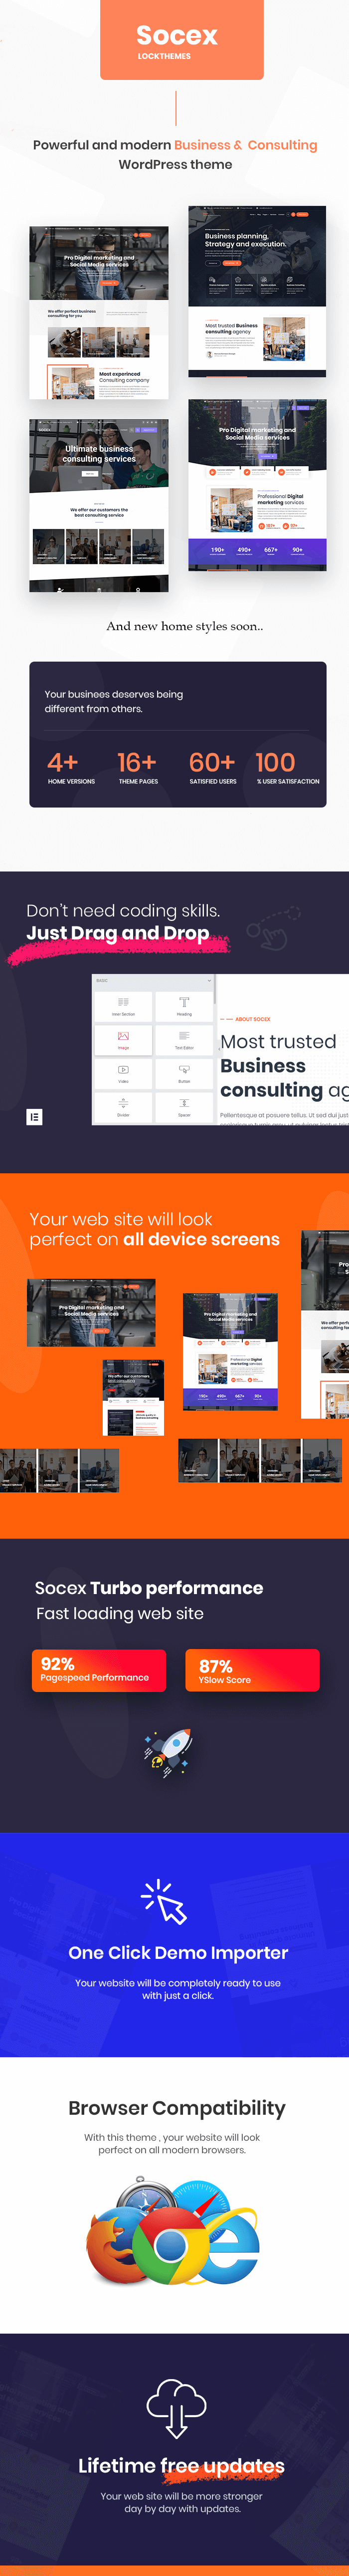Click 'Your business deserves being different' text
349x2576 pixels.
pos(114,701)
